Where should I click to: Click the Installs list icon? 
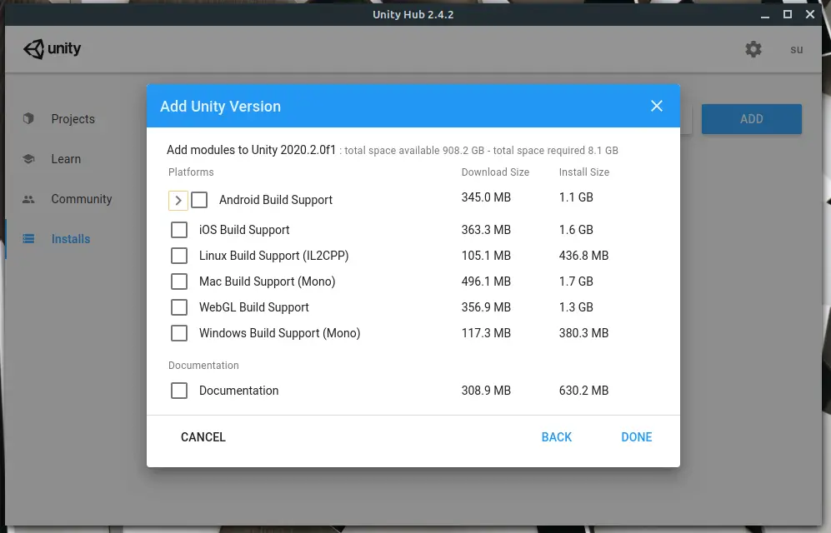pos(28,239)
